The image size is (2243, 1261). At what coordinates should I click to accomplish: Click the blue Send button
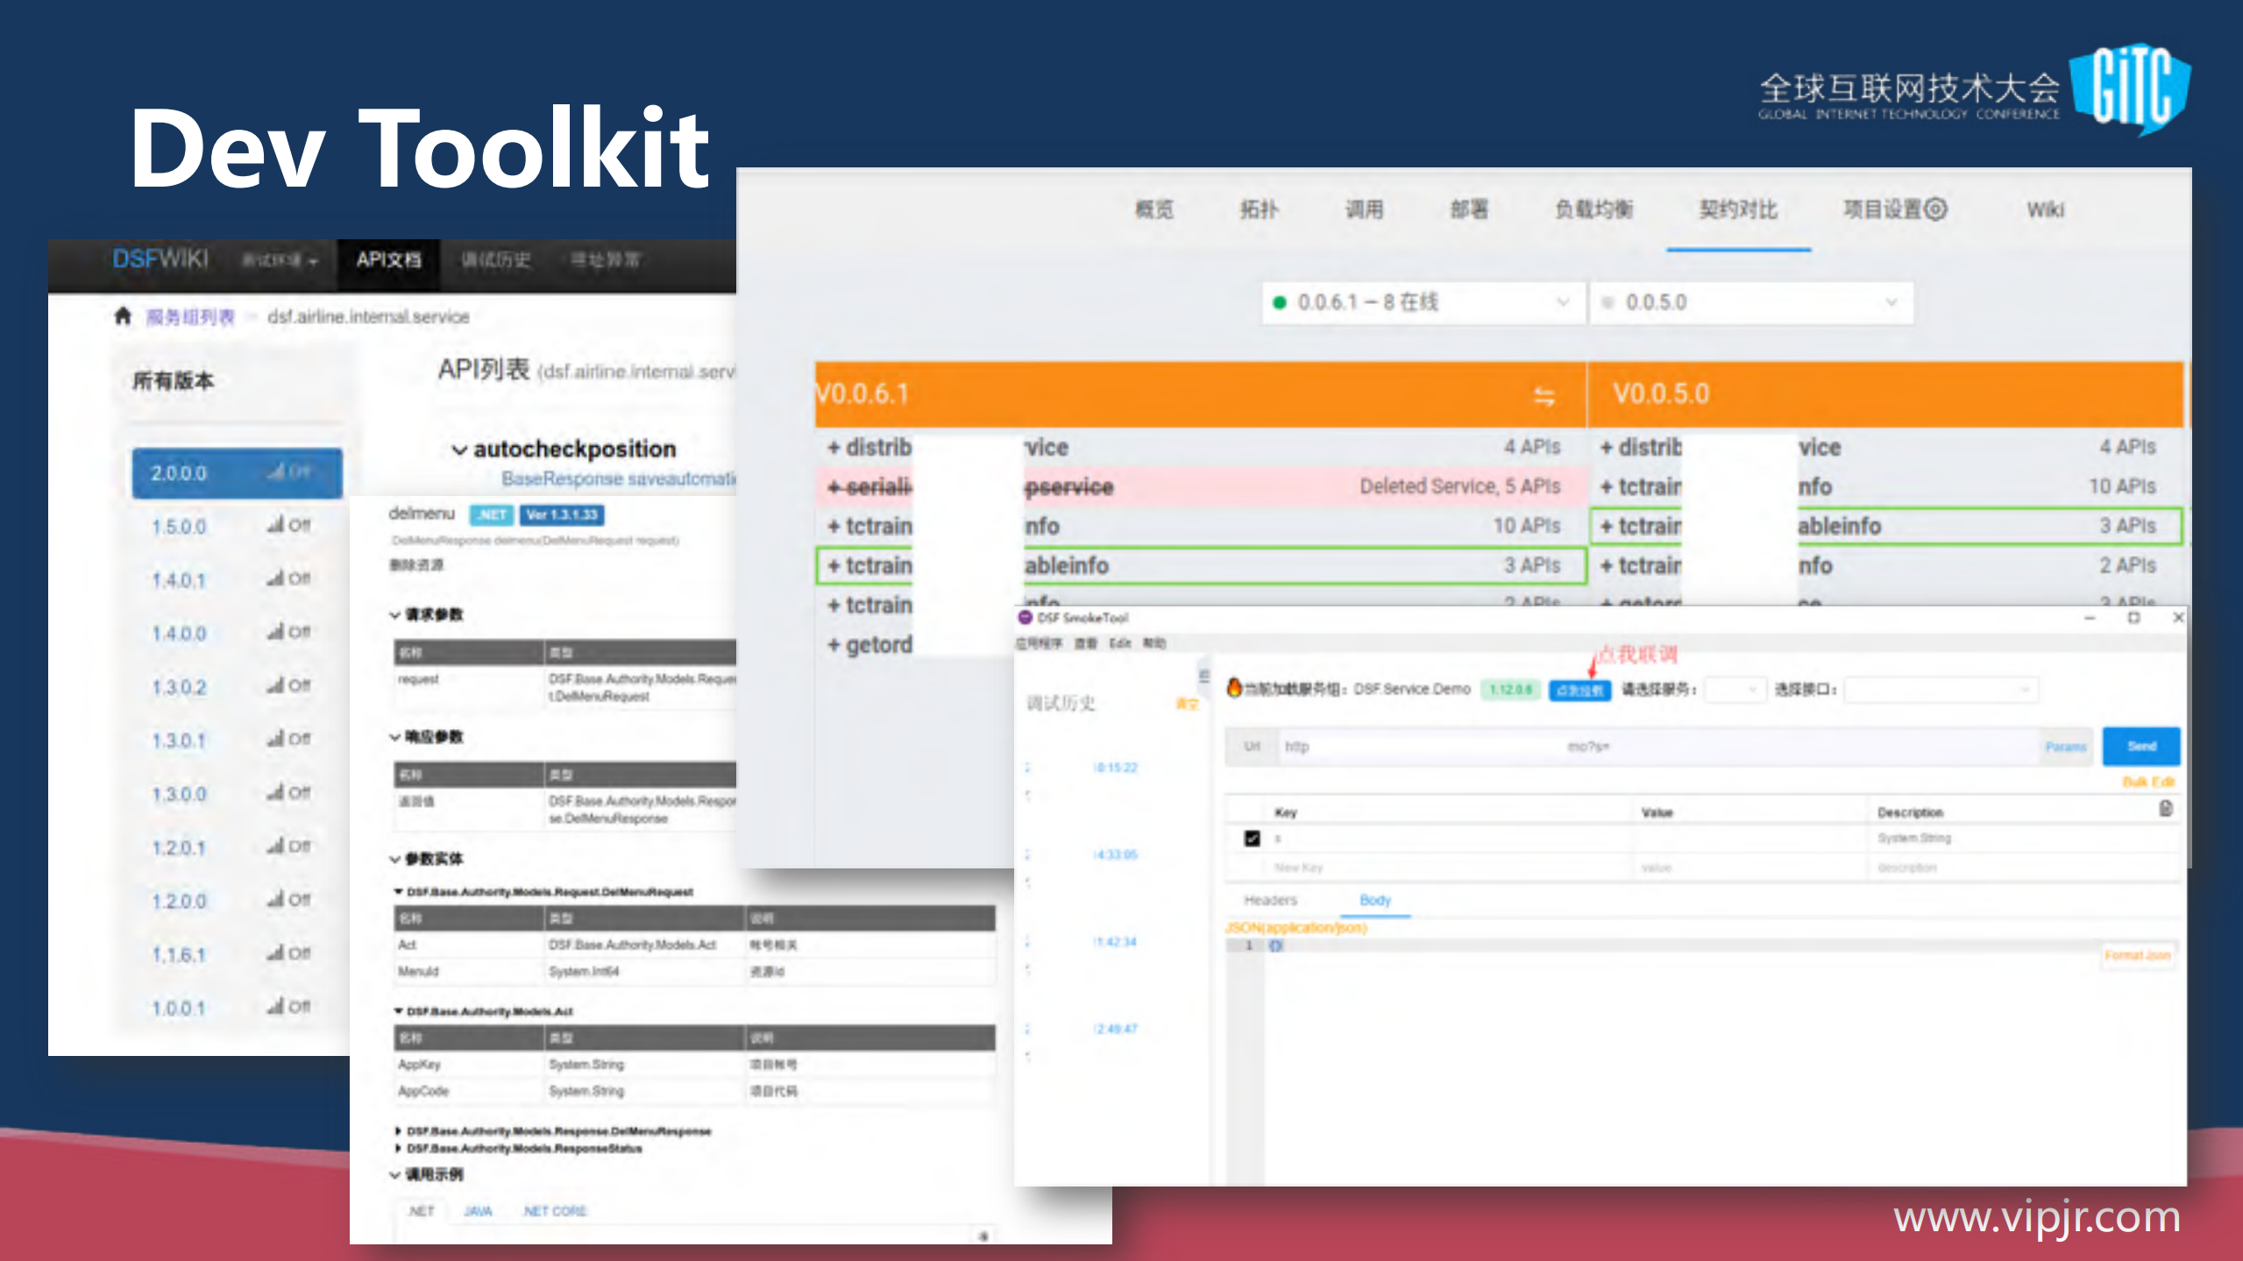2140,746
